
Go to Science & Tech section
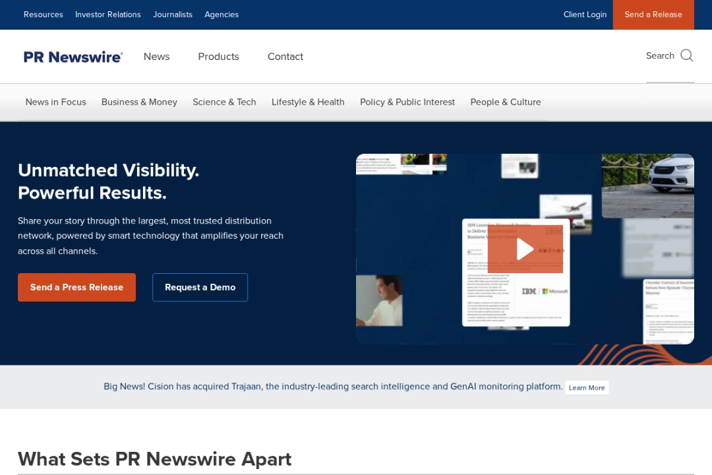[x=224, y=102]
